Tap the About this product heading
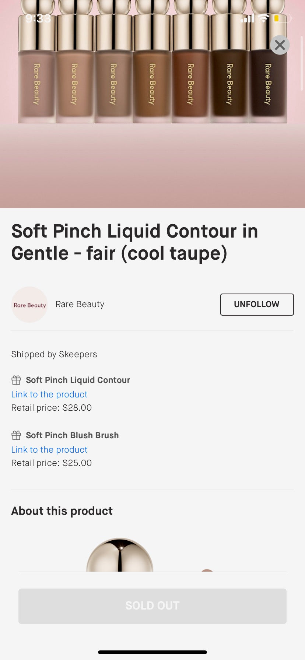The image size is (305, 660). 62,511
